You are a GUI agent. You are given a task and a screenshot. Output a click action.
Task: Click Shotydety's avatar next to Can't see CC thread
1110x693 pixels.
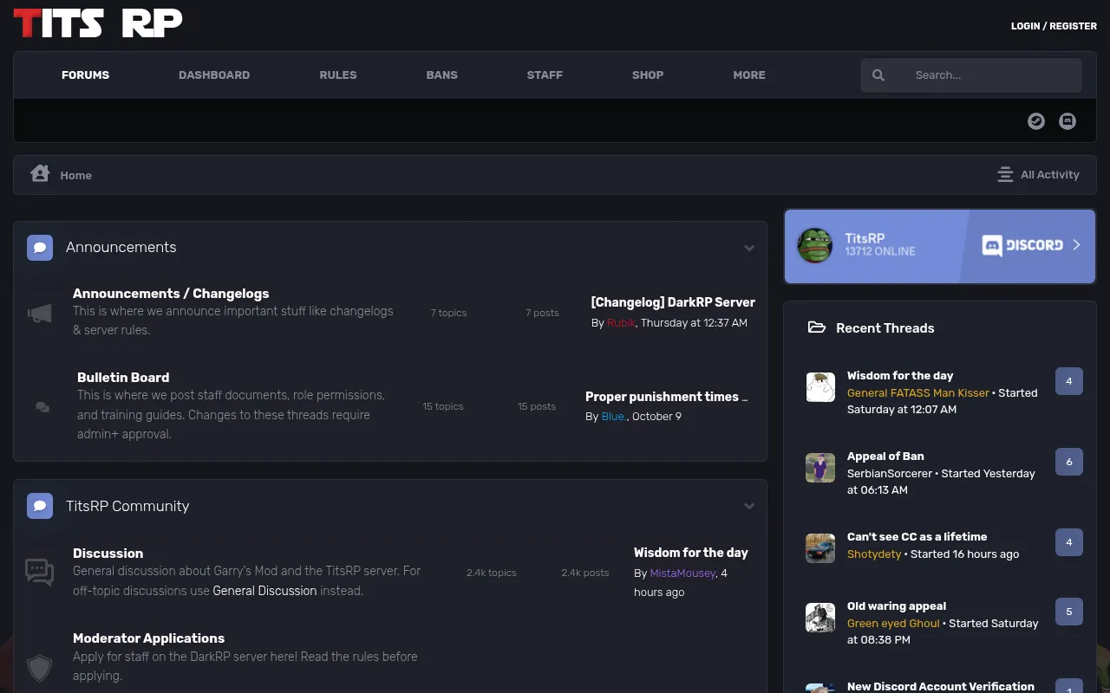(820, 548)
